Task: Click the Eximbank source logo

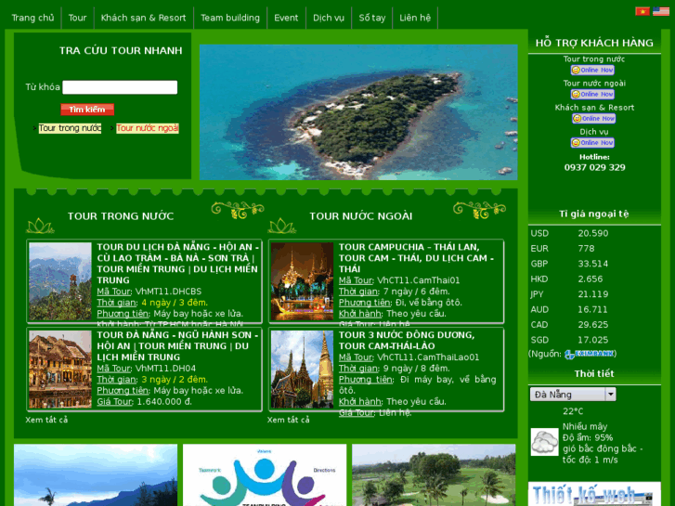Action: pyautogui.click(x=589, y=354)
